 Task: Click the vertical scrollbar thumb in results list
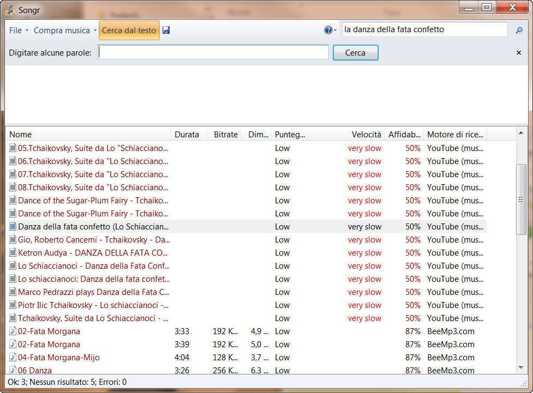521,199
